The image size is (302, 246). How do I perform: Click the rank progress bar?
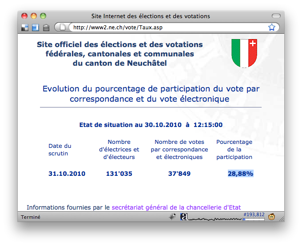(x=254, y=219)
